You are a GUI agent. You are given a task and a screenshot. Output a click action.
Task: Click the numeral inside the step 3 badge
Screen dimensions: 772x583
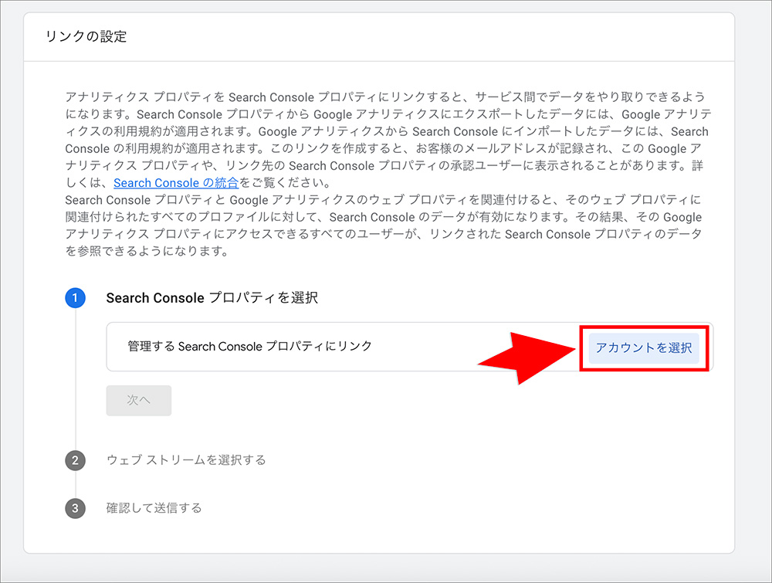coord(75,508)
